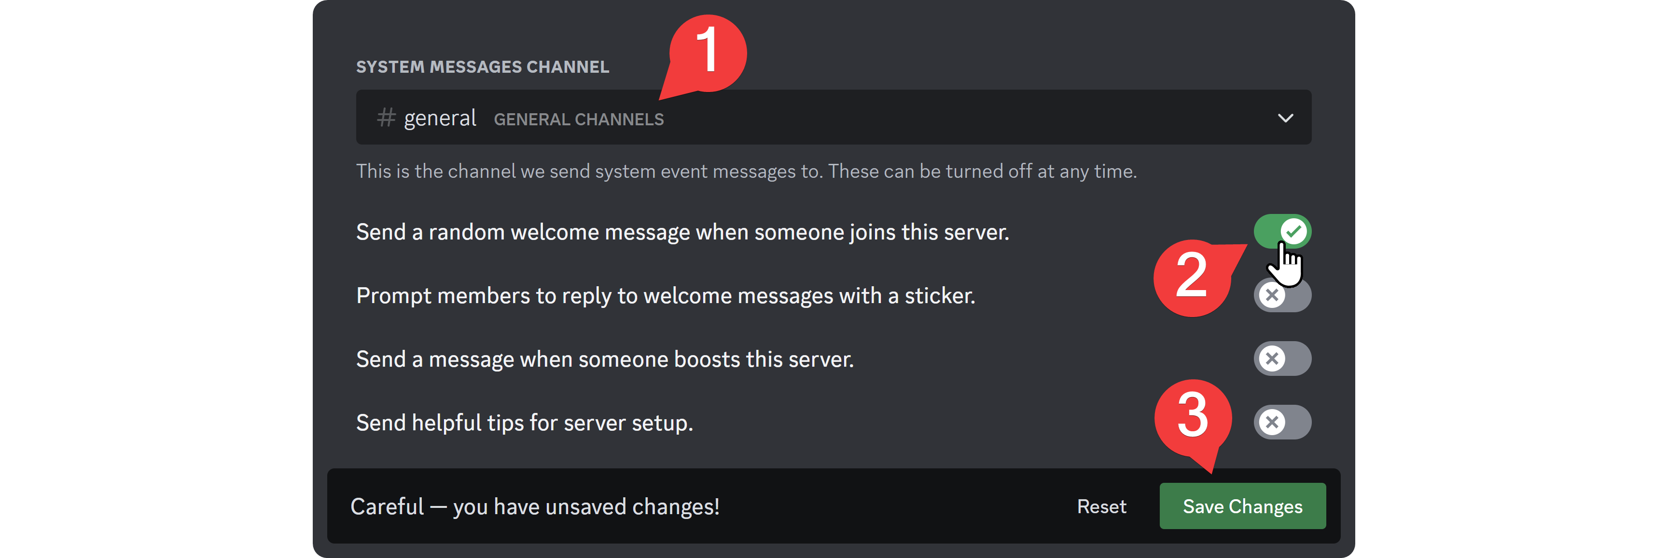Enable sticker reply prompts for welcome messages
The image size is (1668, 558).
tap(1283, 295)
